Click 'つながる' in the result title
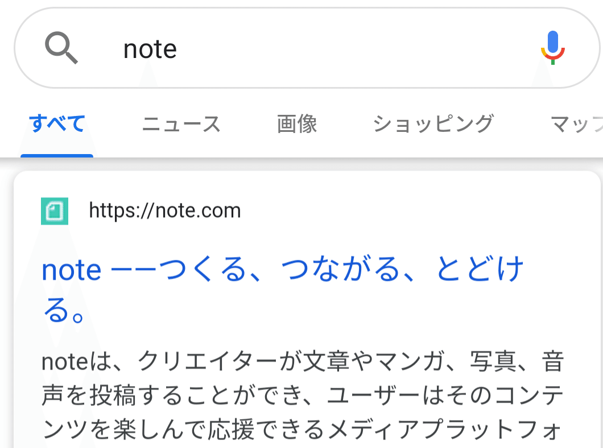The width and height of the screenshot is (603, 448). coord(341,269)
